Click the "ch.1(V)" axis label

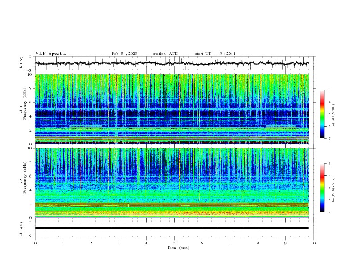pyautogui.click(x=21, y=63)
